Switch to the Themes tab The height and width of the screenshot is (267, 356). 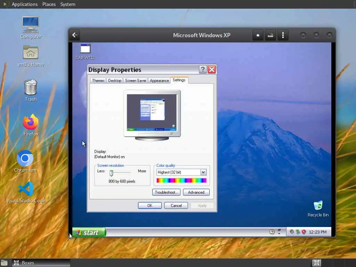[98, 81]
